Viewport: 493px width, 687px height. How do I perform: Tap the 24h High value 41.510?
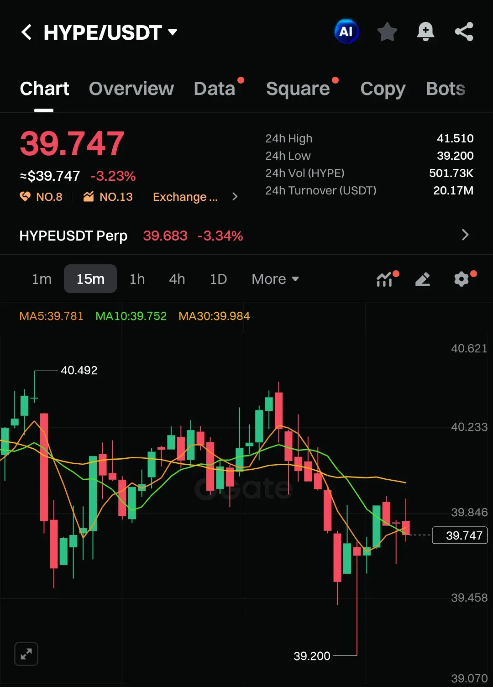coord(455,138)
